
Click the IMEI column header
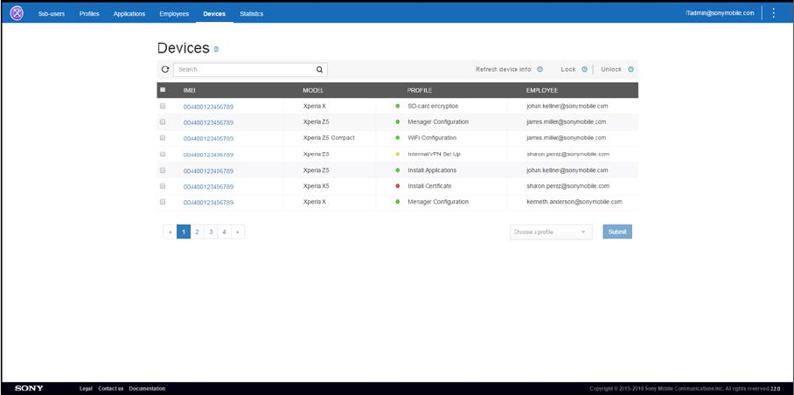(190, 91)
